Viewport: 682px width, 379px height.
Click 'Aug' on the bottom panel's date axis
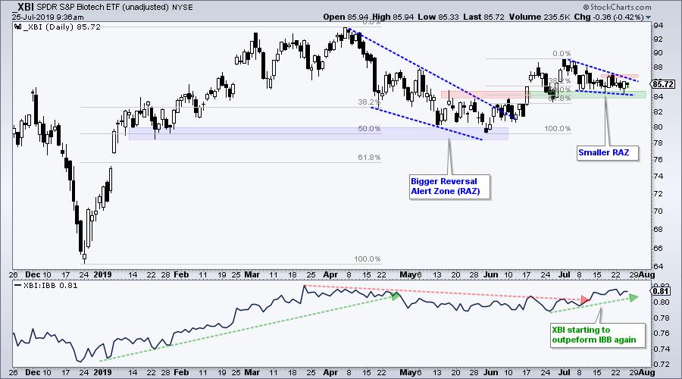pos(647,372)
